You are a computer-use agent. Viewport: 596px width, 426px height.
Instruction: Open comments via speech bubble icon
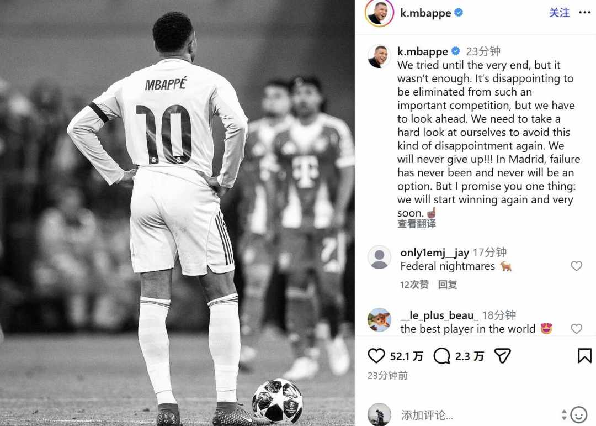click(x=441, y=356)
